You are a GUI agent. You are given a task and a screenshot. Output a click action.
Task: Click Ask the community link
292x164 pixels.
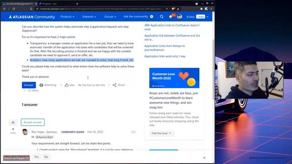[x=136, y=16]
